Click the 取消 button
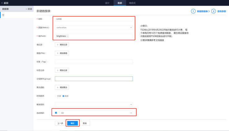Screen dimensions: 229x131 (x=85, y=123)
